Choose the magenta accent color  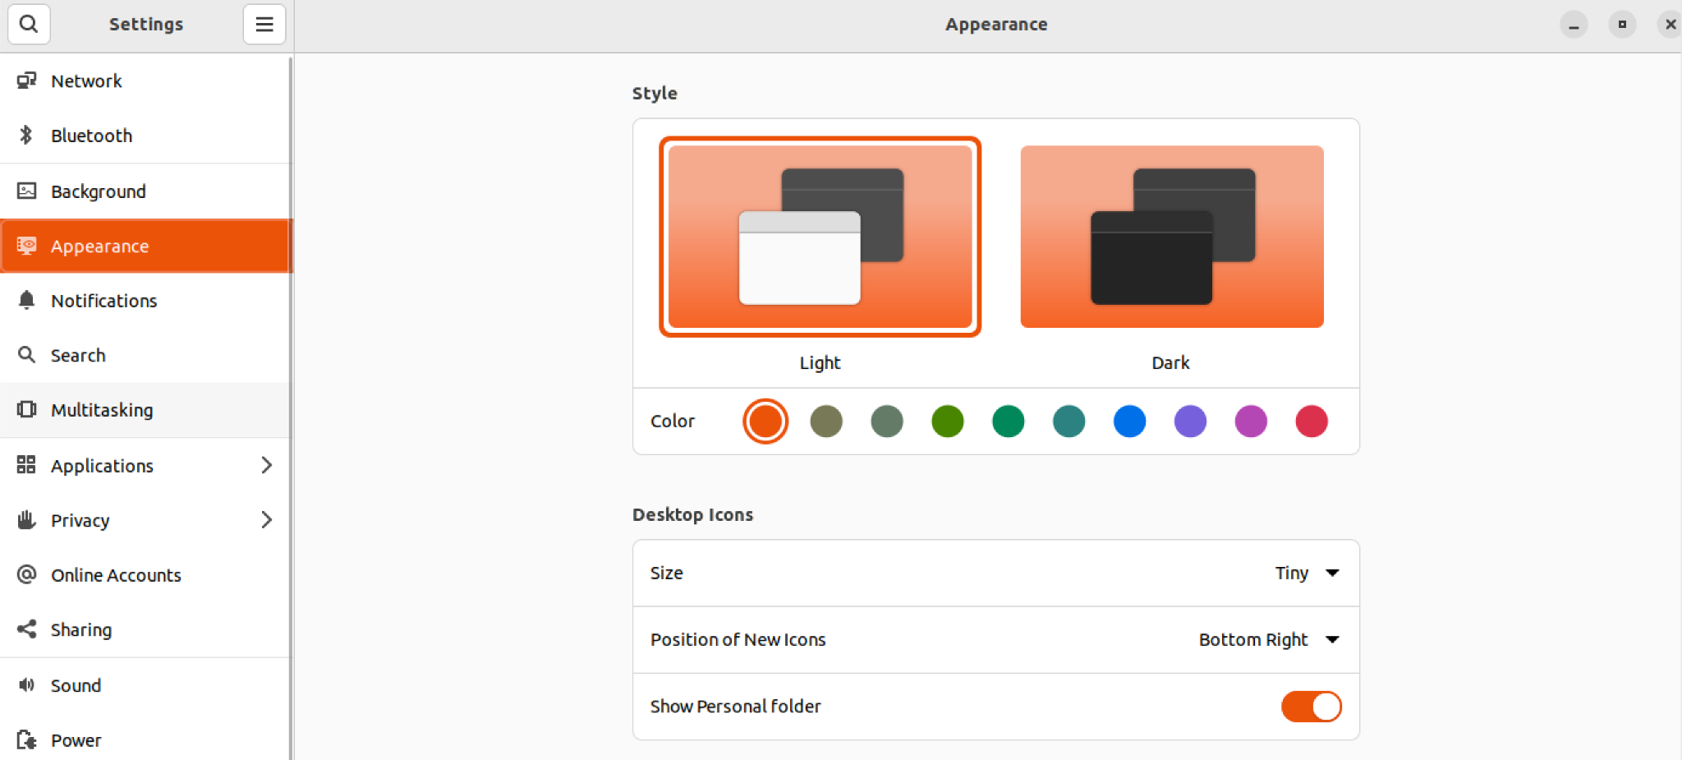1252,421
